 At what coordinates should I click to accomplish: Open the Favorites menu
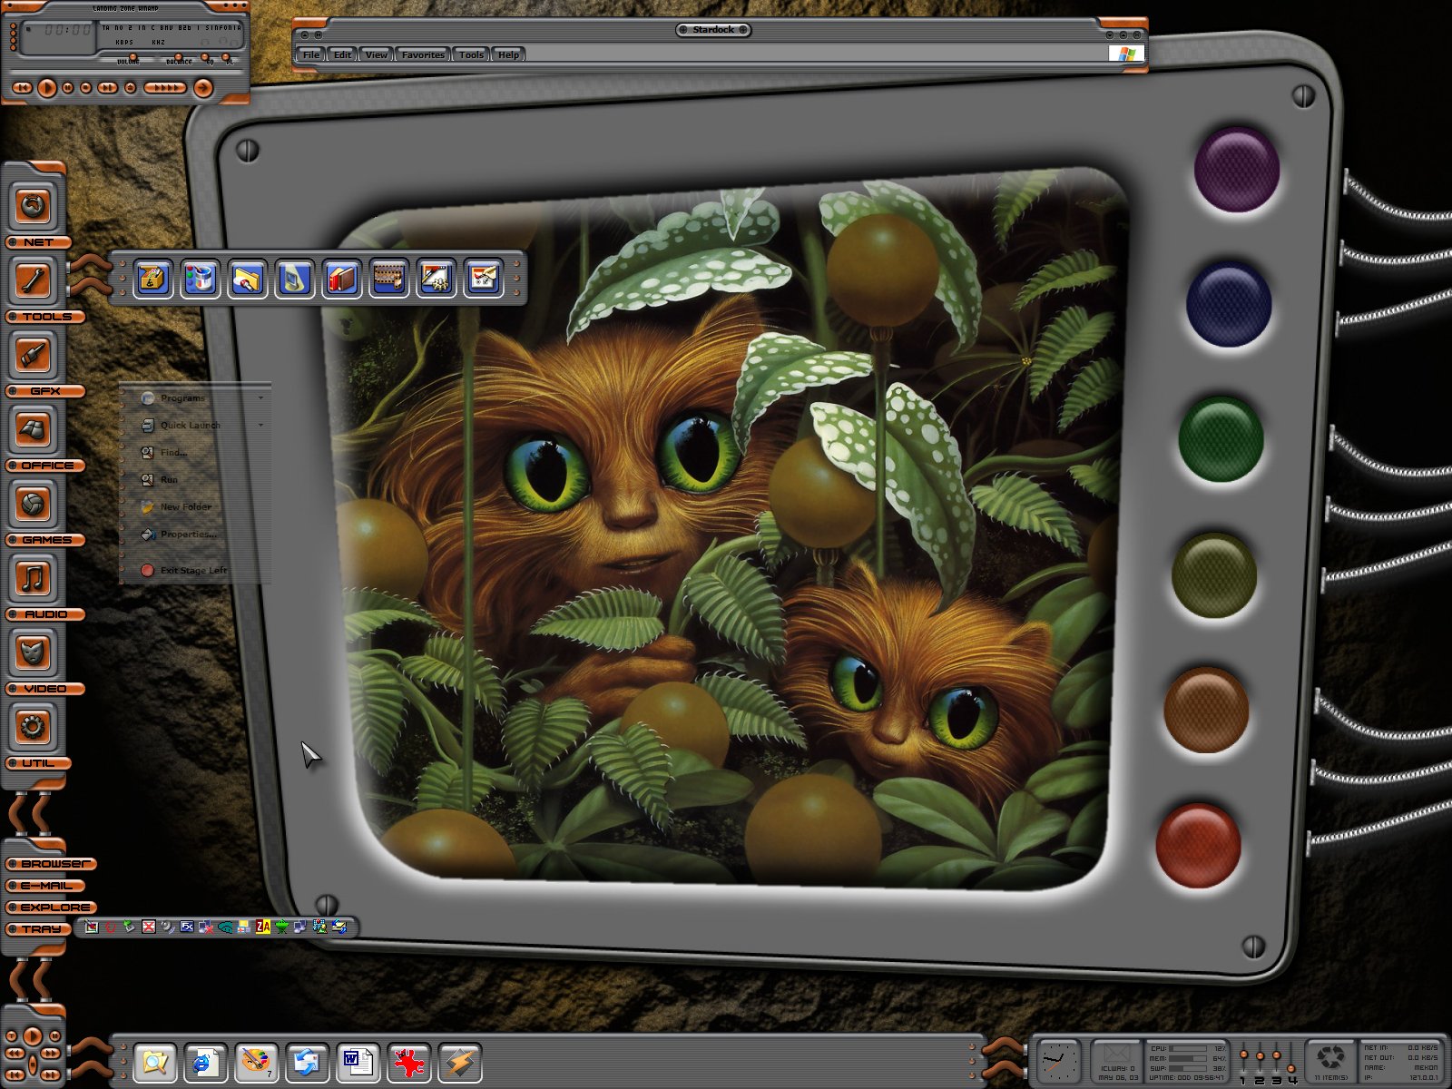[423, 54]
